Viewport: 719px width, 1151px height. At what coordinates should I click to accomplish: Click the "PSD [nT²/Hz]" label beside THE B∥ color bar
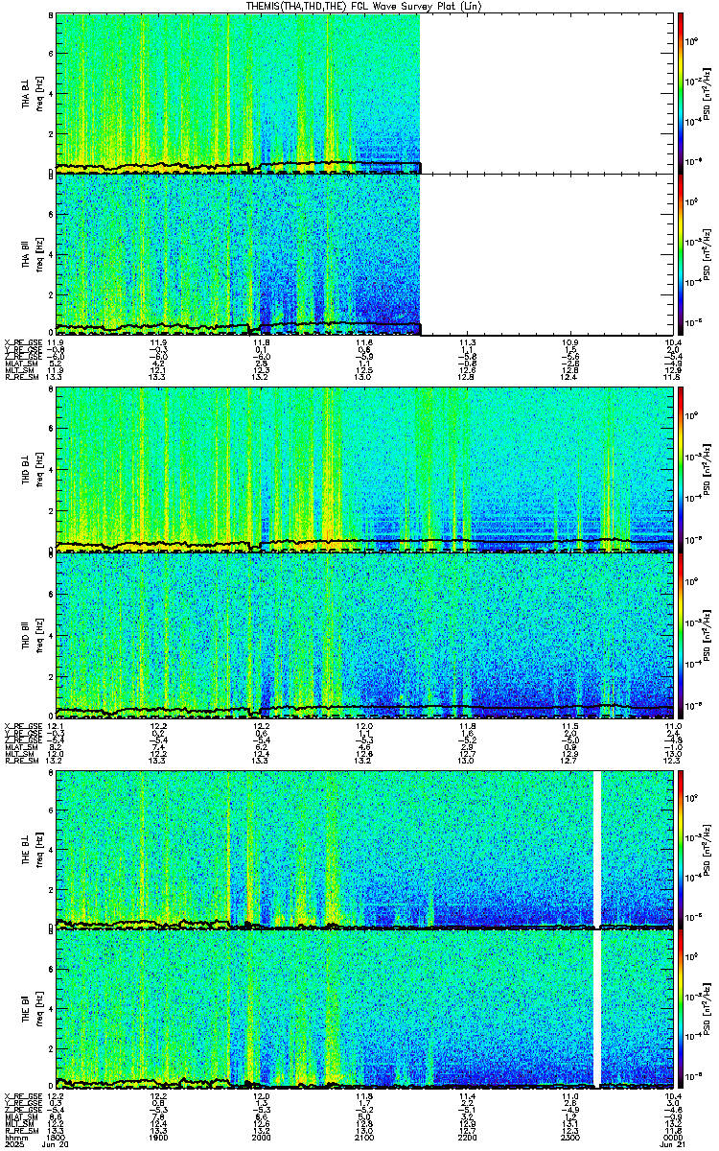pyautogui.click(x=706, y=1007)
